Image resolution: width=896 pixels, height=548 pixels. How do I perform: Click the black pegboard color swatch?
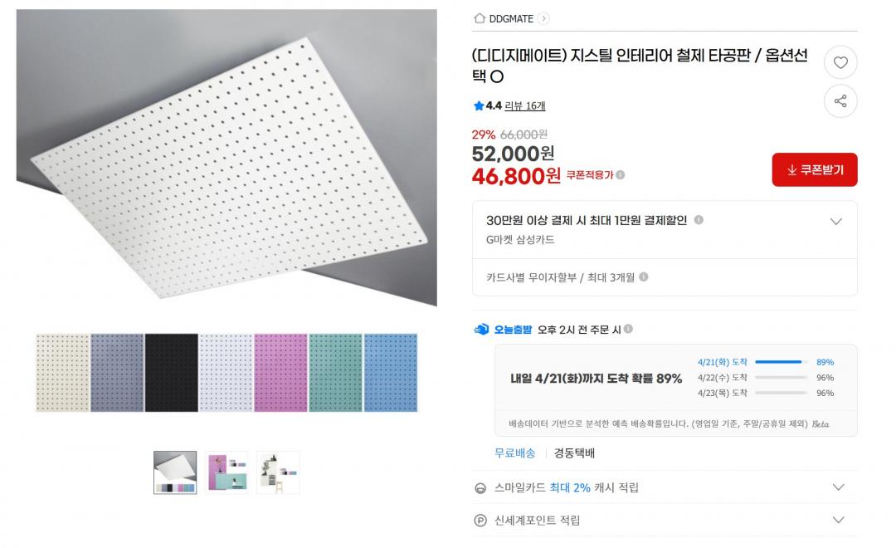(172, 373)
